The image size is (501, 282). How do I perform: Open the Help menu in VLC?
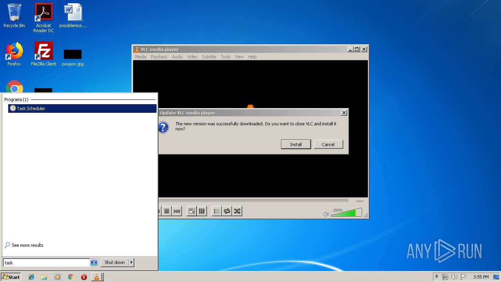(252, 57)
